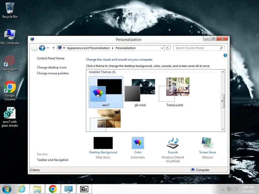Screen dimensions: 259x194
Task: Open the Recycle Bin desktop icon
Action: tap(10, 10)
